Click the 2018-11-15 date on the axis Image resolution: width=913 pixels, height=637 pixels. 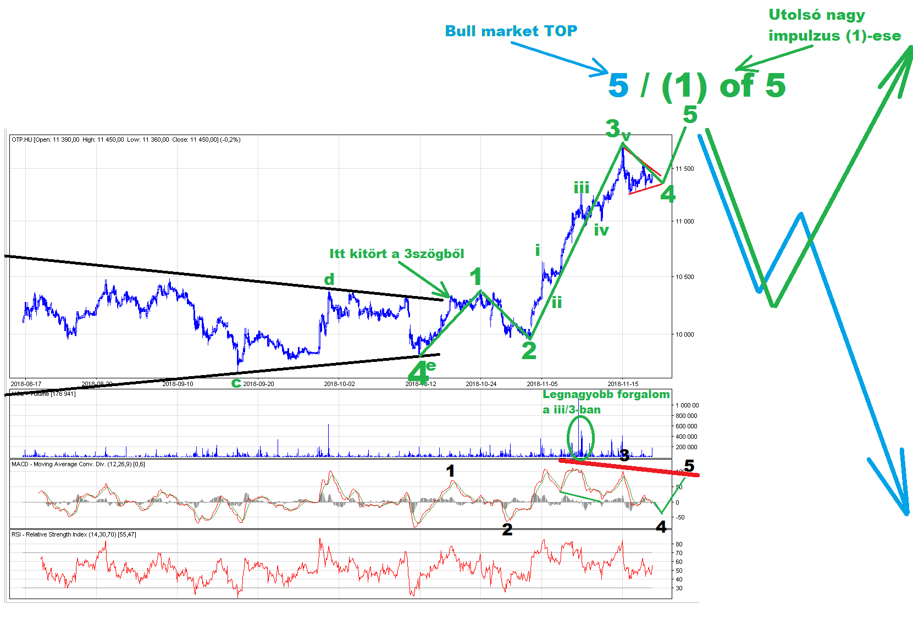(623, 384)
